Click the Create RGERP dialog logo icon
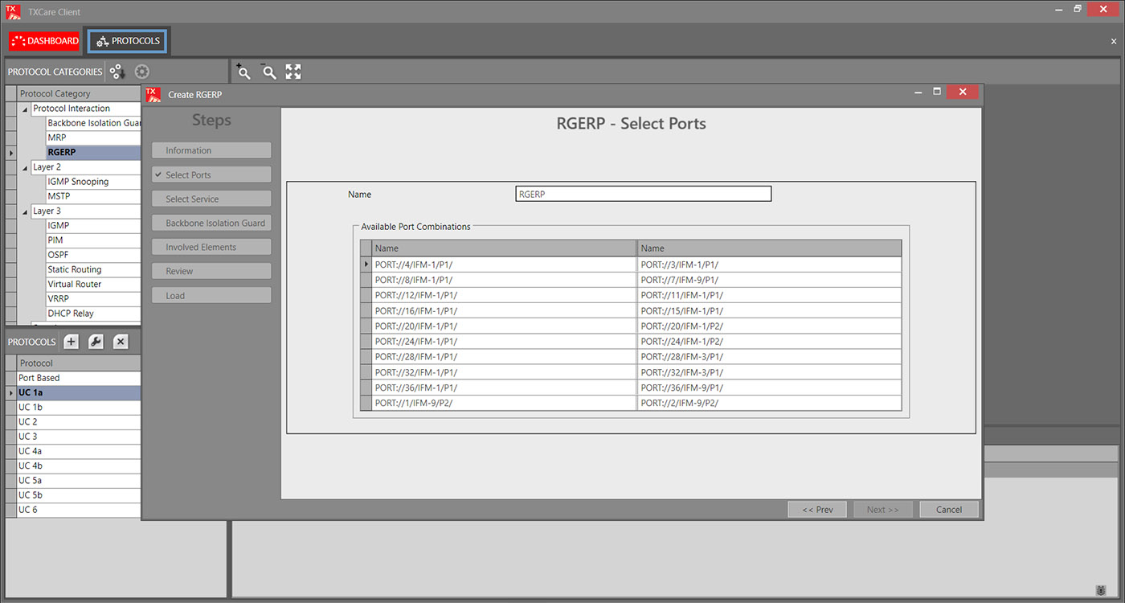 click(x=153, y=94)
